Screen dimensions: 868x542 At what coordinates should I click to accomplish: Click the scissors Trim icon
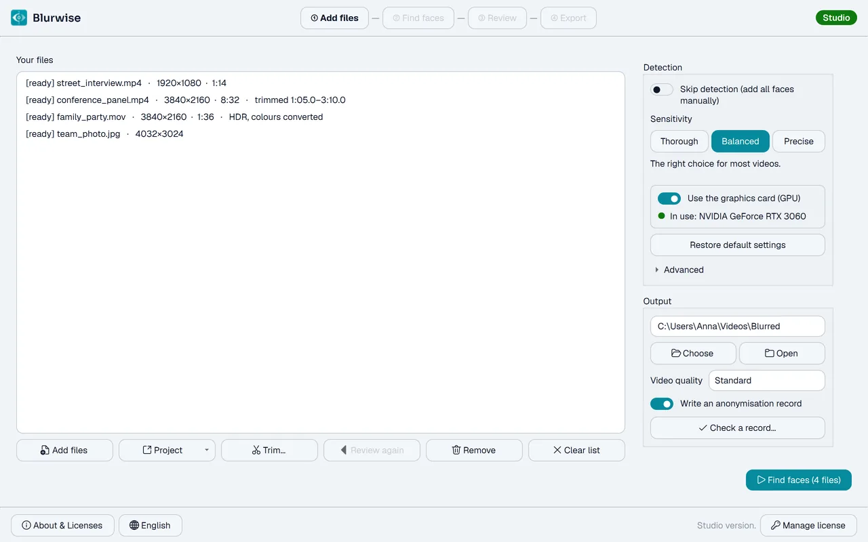(256, 450)
